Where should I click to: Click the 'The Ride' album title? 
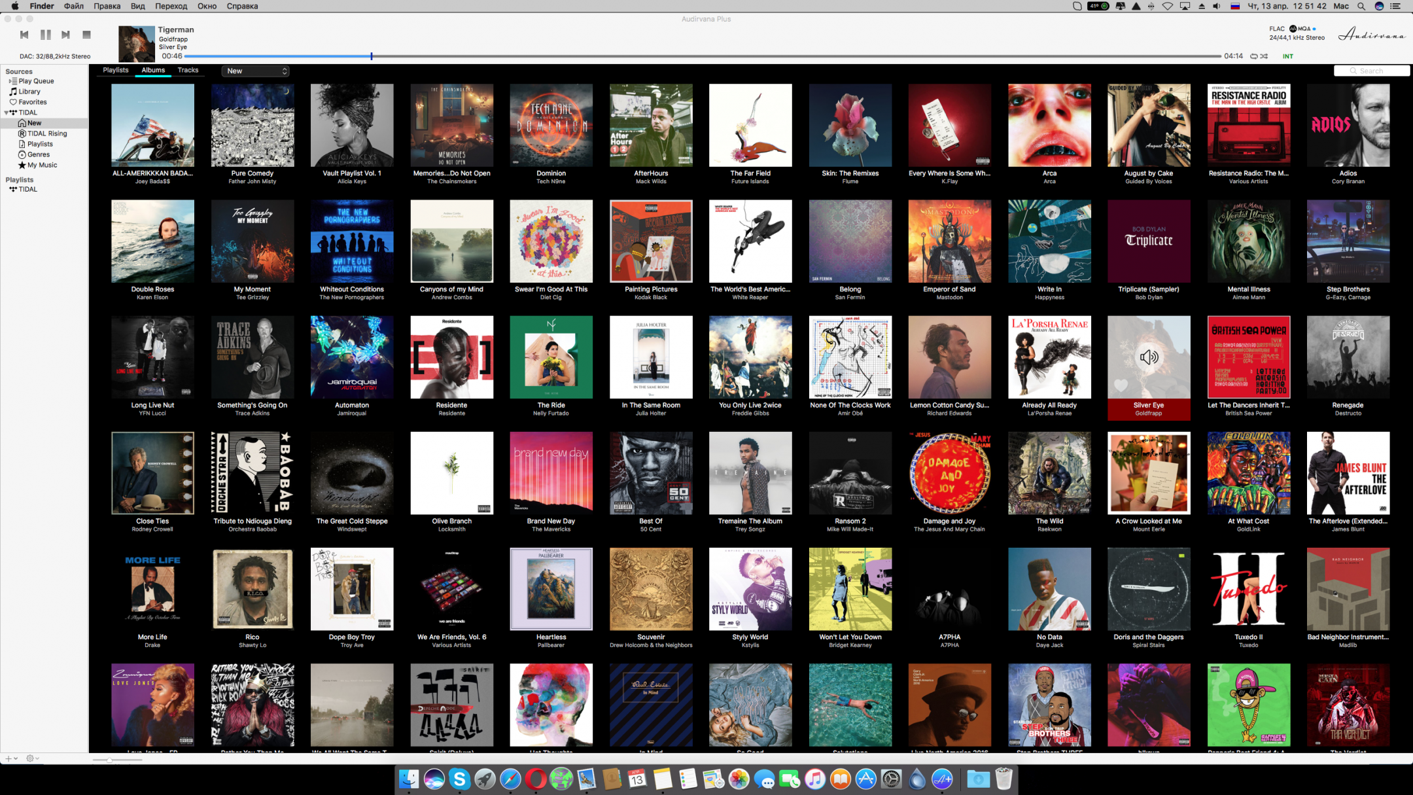(x=551, y=405)
